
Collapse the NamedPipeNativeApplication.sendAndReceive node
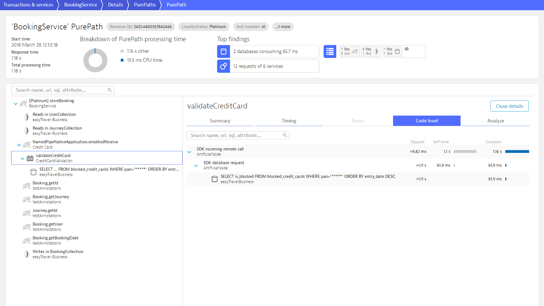19,145
